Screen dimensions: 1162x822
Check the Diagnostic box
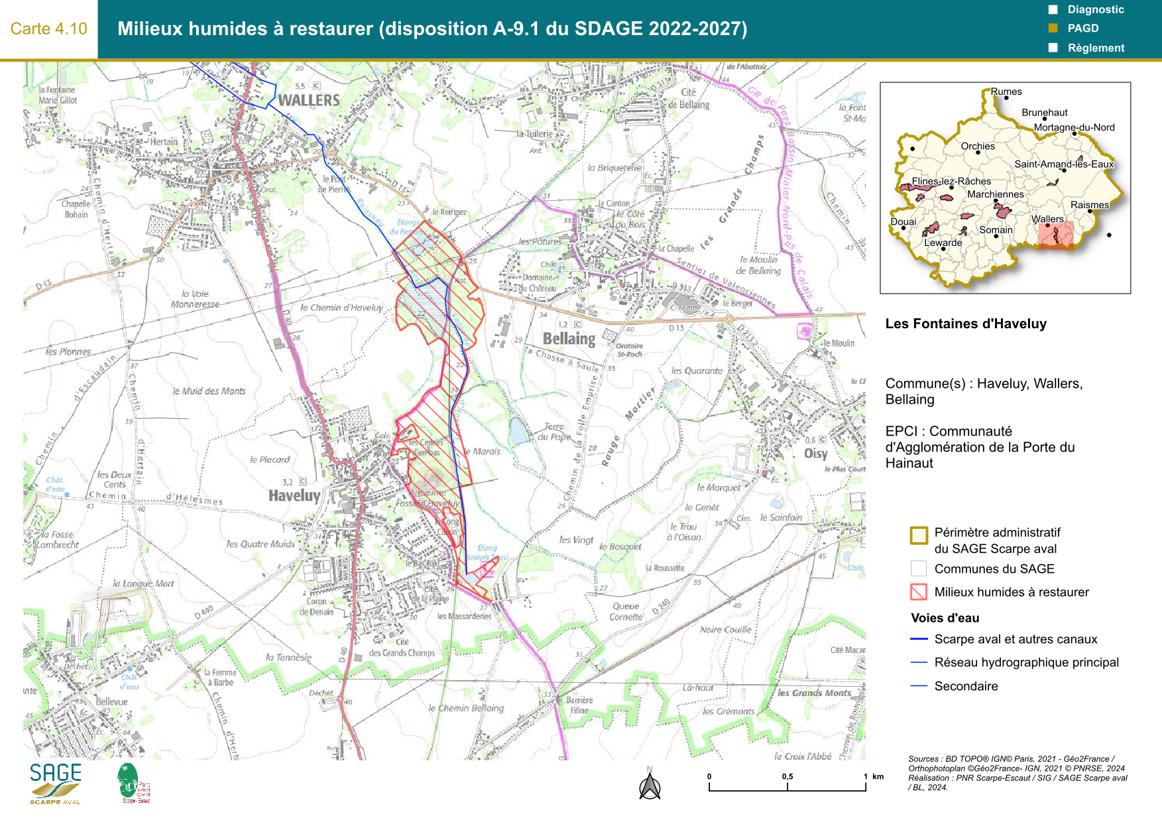click(x=1053, y=10)
